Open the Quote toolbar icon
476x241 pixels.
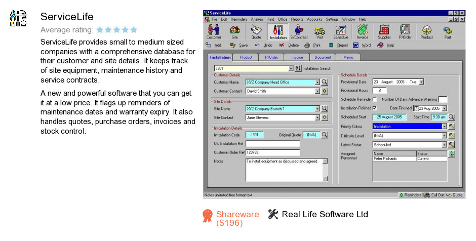tap(256, 32)
